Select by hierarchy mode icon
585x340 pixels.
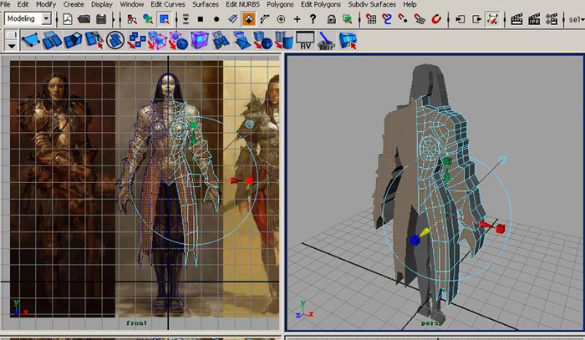[132, 19]
